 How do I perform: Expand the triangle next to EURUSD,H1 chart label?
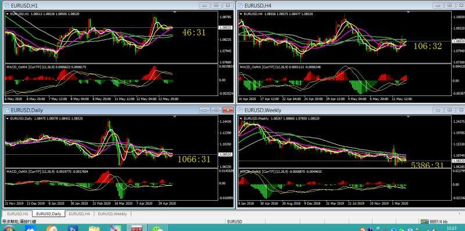[7, 13]
